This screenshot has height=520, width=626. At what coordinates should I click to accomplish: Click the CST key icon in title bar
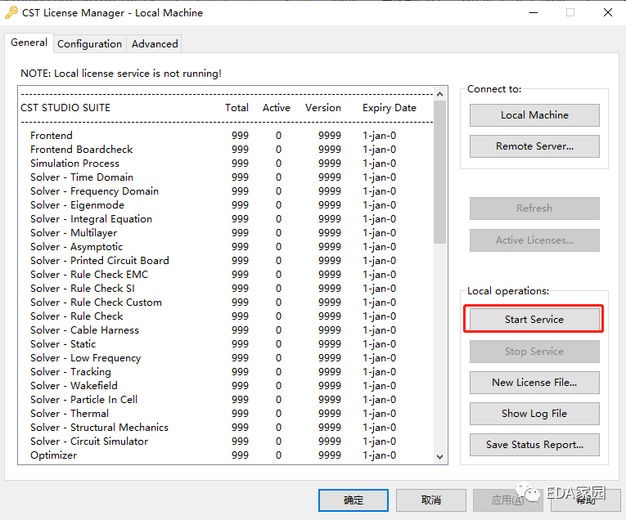(11, 12)
